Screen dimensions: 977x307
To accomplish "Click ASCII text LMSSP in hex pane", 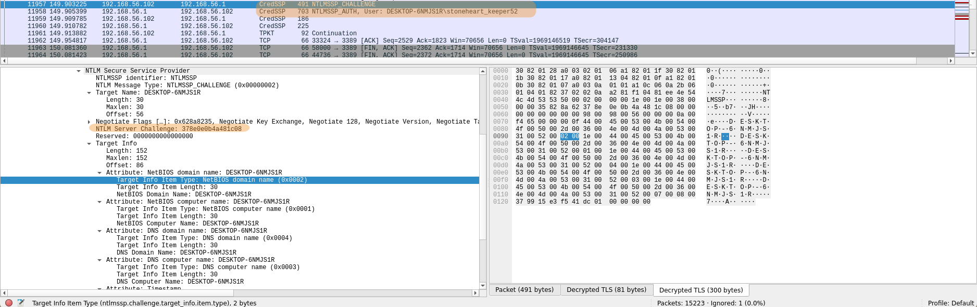I will 716,100.
